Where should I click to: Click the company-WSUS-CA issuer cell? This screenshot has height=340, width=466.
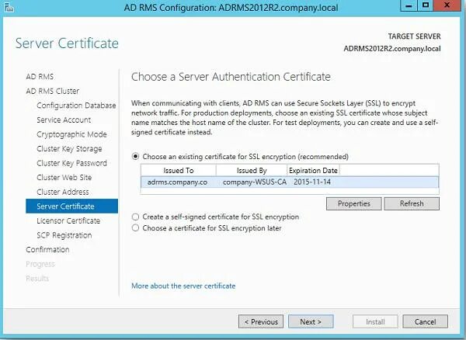(255, 182)
